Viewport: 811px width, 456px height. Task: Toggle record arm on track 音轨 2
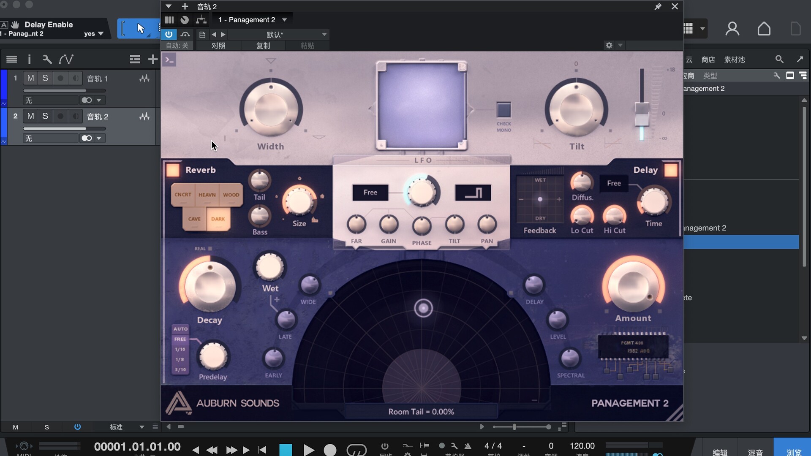[x=60, y=116]
